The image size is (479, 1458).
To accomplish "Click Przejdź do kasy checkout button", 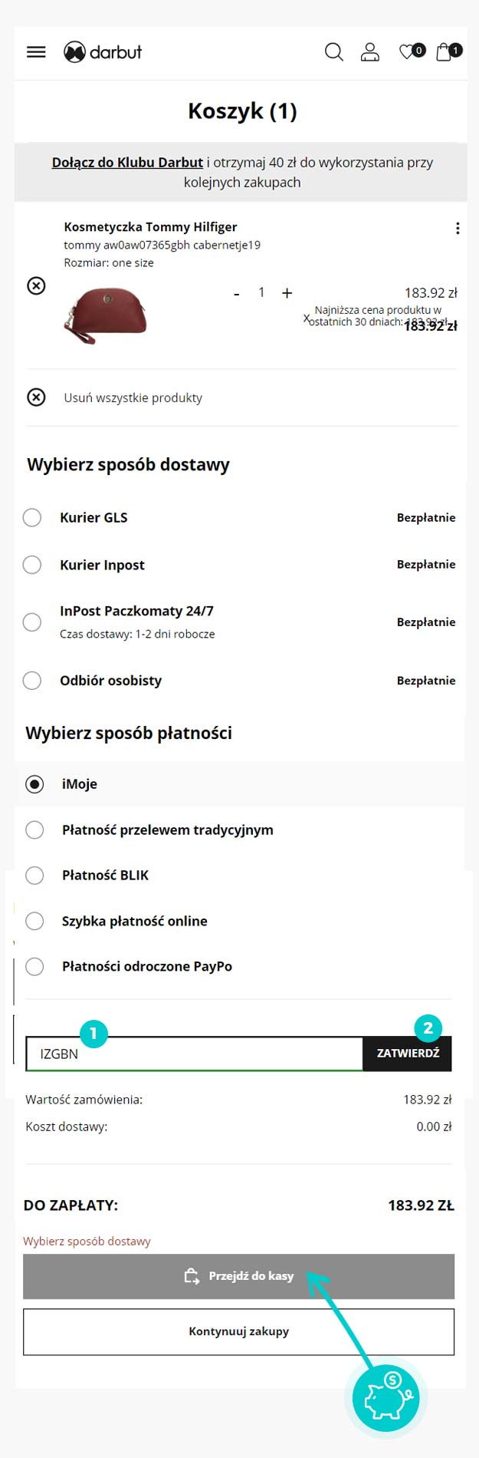I will (238, 1276).
